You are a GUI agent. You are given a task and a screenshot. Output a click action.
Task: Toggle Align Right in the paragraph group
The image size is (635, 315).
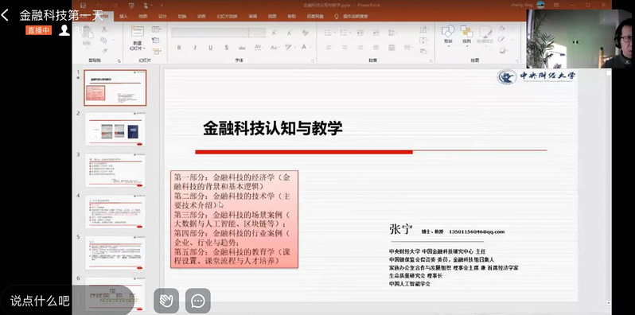coord(360,48)
